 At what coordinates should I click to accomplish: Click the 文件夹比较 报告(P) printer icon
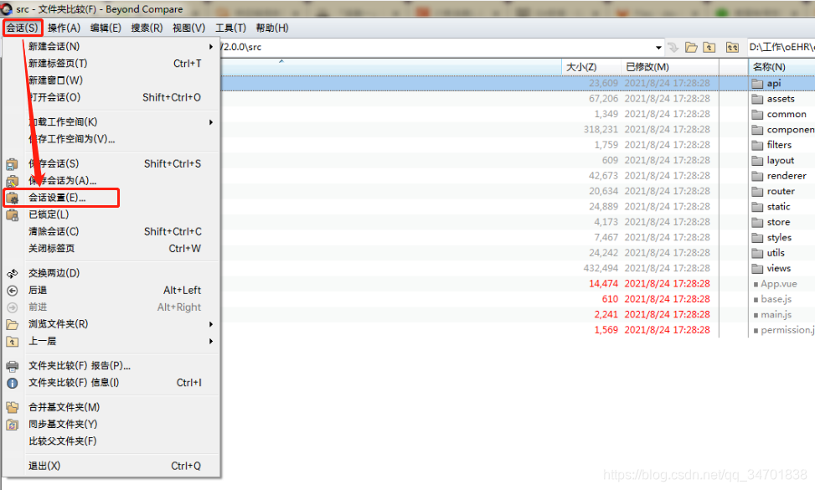(x=12, y=366)
